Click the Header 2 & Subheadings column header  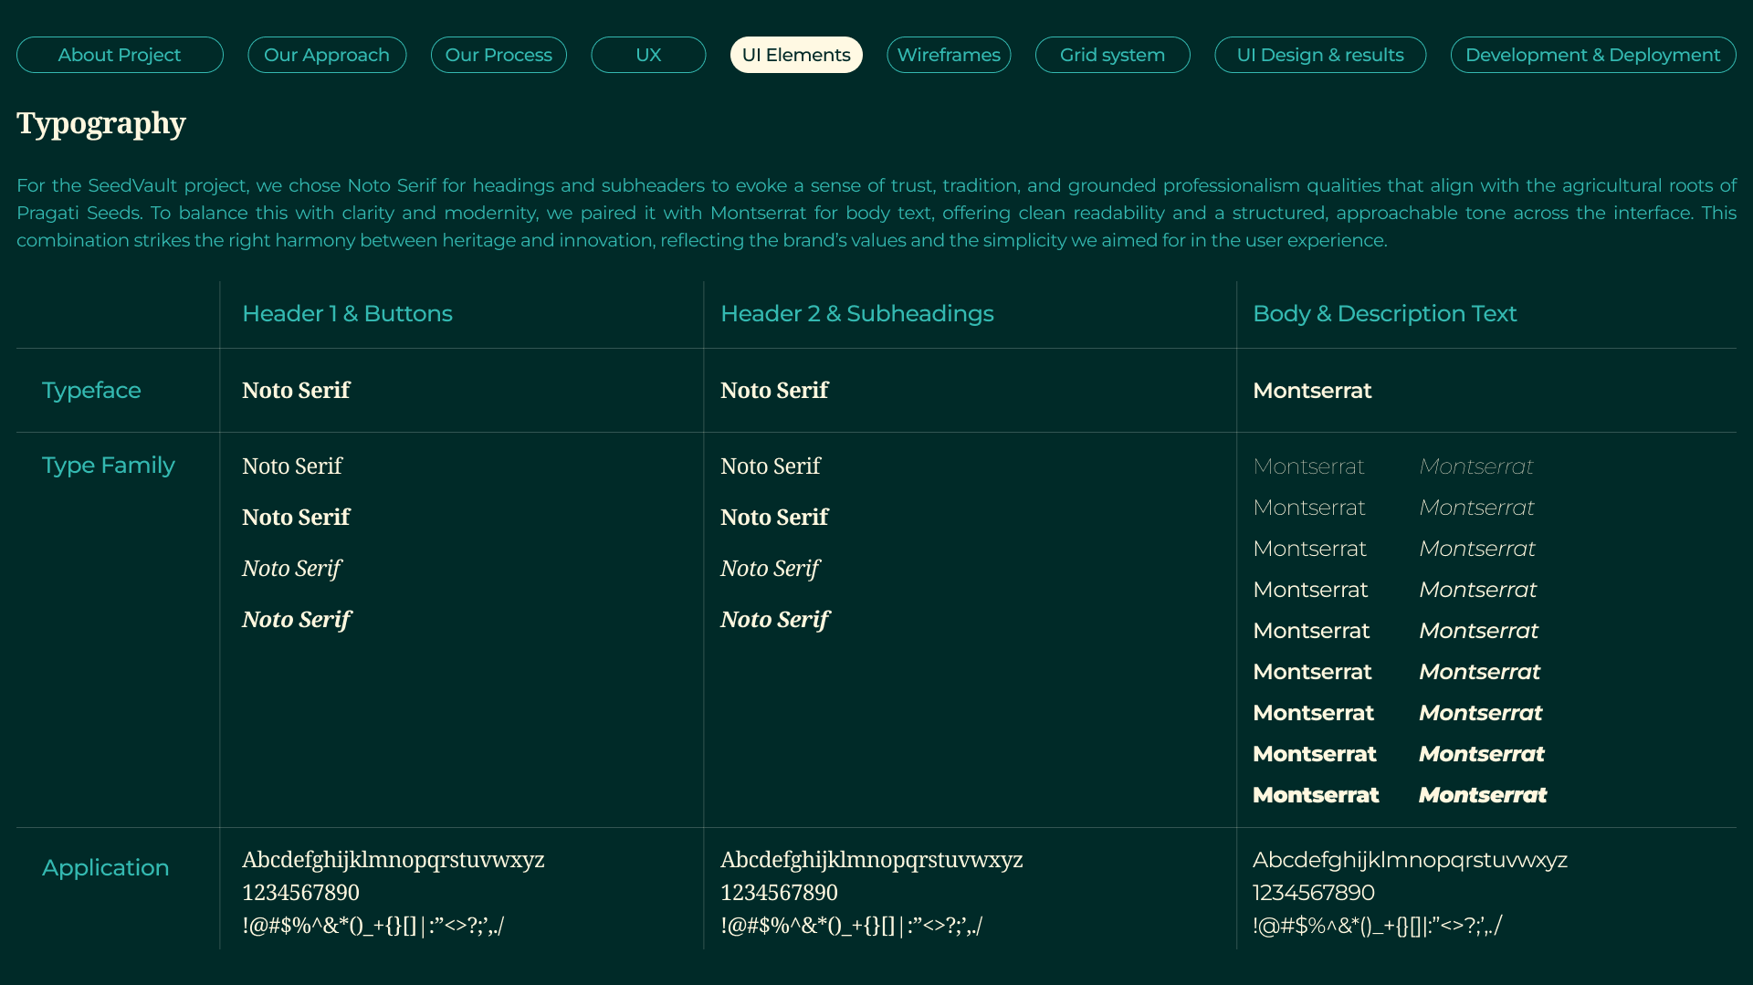tap(856, 313)
